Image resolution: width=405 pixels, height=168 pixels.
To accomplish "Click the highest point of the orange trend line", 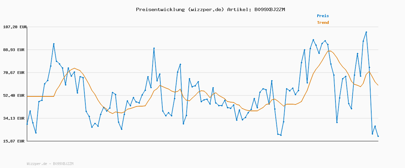I will [330, 51].
